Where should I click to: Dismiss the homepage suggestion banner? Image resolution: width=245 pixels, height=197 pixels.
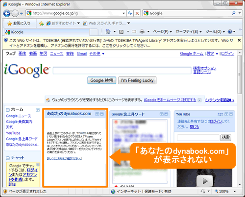(199, 100)
